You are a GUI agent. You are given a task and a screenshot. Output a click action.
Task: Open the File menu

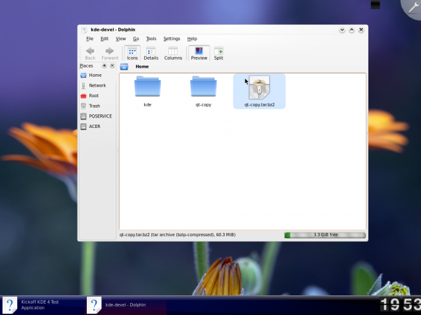(x=89, y=39)
